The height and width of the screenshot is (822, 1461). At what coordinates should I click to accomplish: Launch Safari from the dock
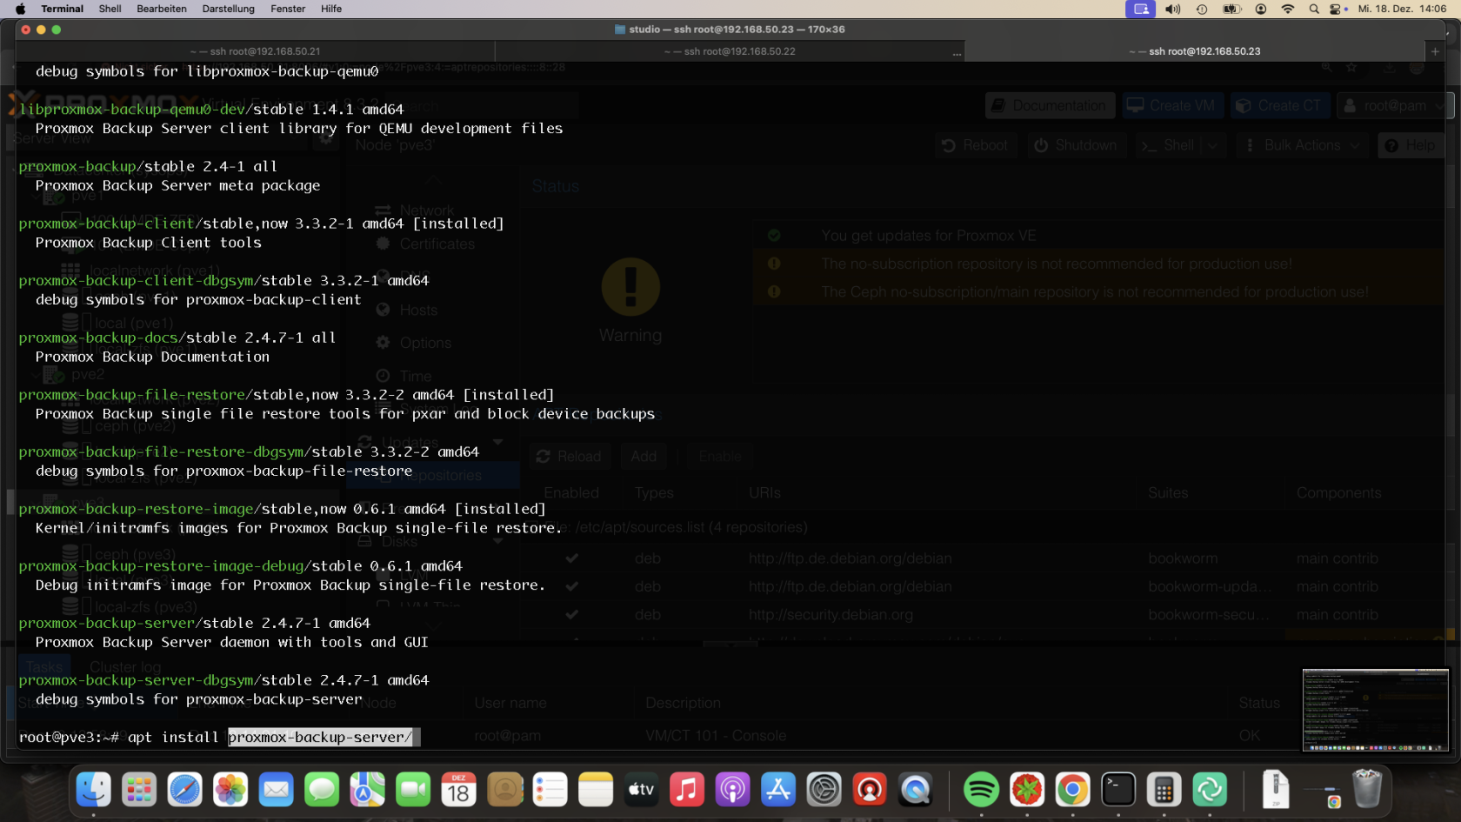(x=184, y=790)
